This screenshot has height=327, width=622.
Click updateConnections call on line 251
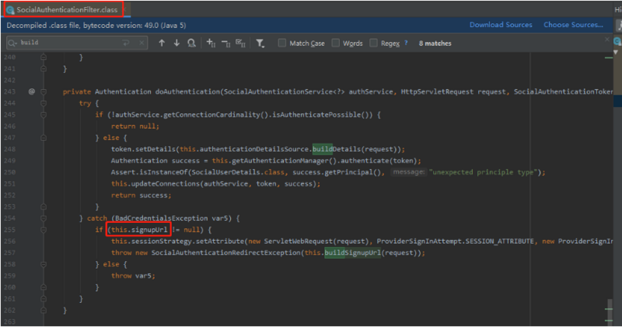[x=166, y=183]
